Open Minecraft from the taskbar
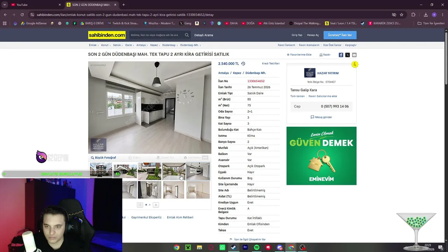 coord(188,247)
